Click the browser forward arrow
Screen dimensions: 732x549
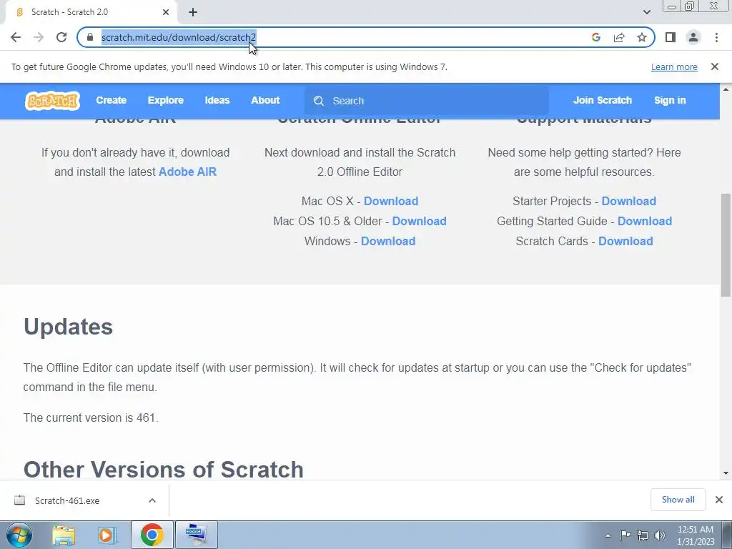tap(39, 37)
